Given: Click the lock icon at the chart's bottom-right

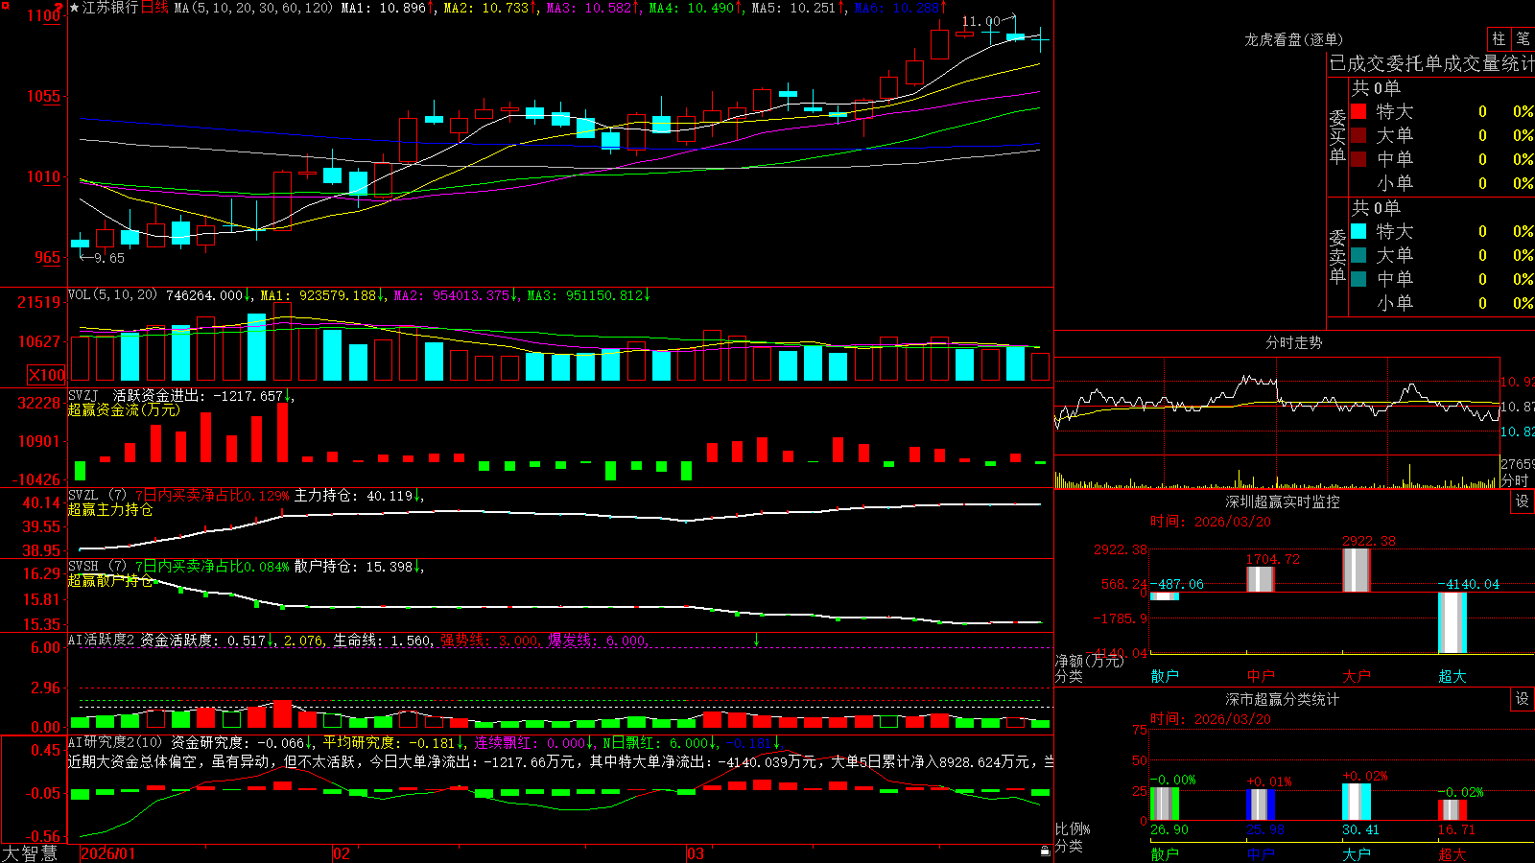Looking at the screenshot, I should pos(1046,851).
